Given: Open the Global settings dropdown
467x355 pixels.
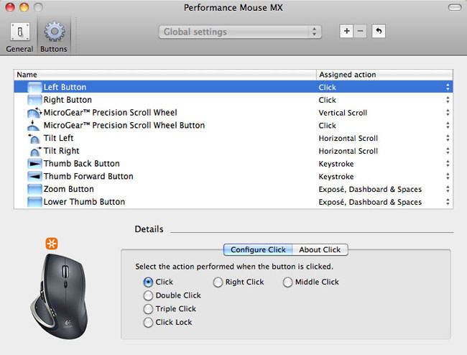Looking at the screenshot, I should [x=240, y=32].
